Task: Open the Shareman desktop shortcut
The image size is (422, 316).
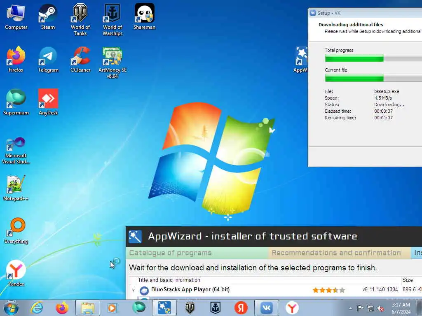Action: (x=144, y=16)
